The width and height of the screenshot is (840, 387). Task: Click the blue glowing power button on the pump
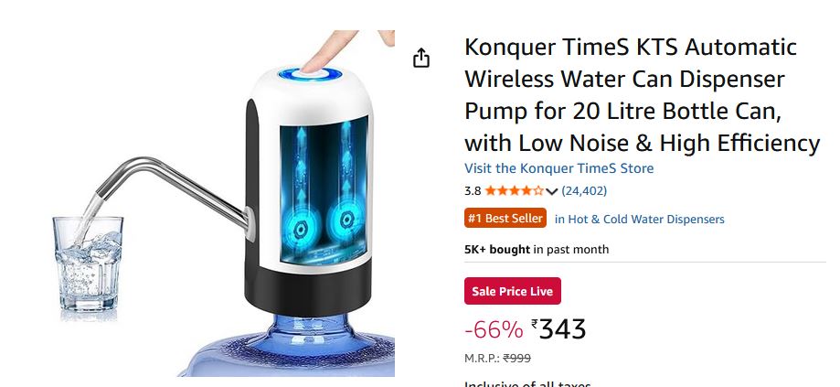pos(310,74)
